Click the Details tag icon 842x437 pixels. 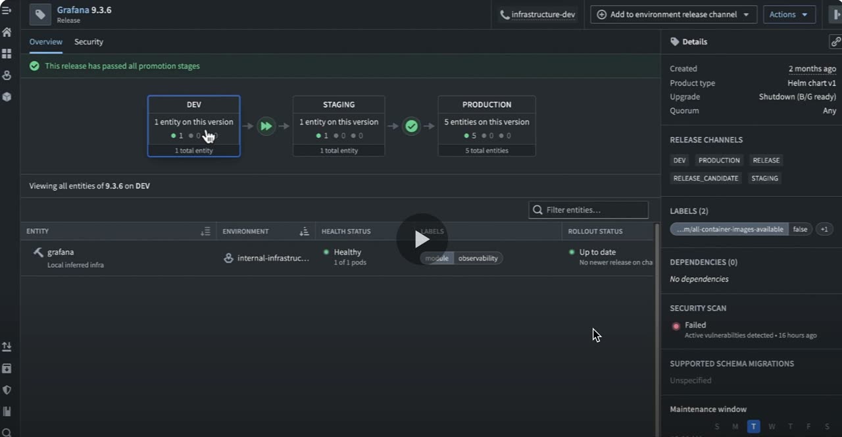coord(674,41)
